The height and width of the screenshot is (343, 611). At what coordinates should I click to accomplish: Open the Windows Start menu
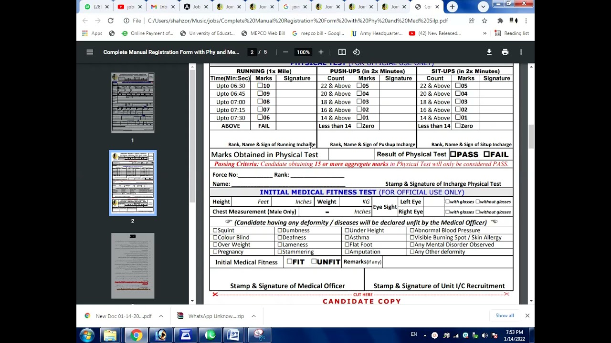[86, 335]
